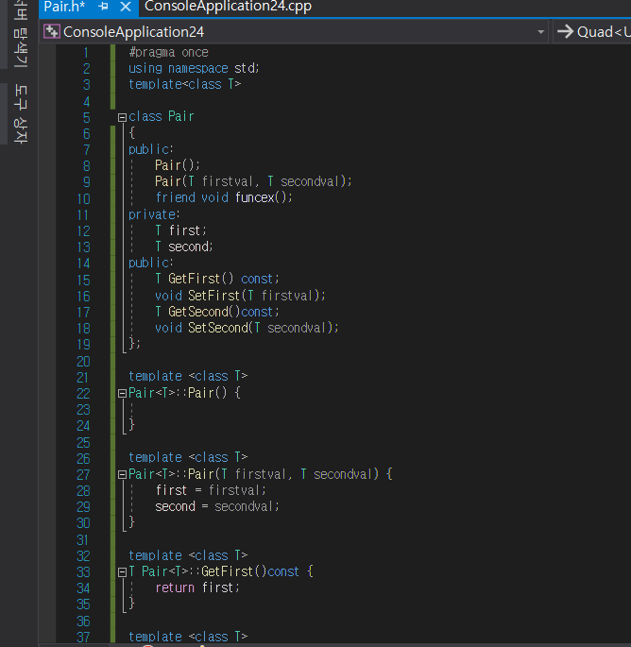631x647 pixels.
Task: Close the Pair.h tab
Action: pos(126,7)
